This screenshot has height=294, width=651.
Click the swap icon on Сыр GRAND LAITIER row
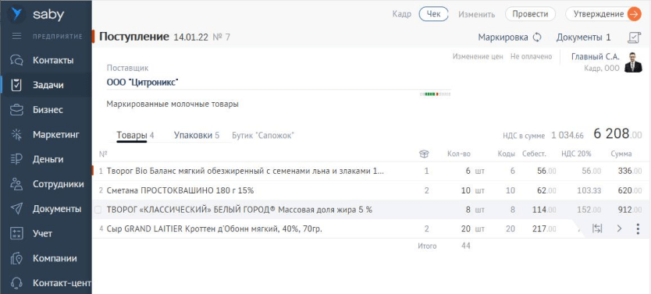click(597, 228)
